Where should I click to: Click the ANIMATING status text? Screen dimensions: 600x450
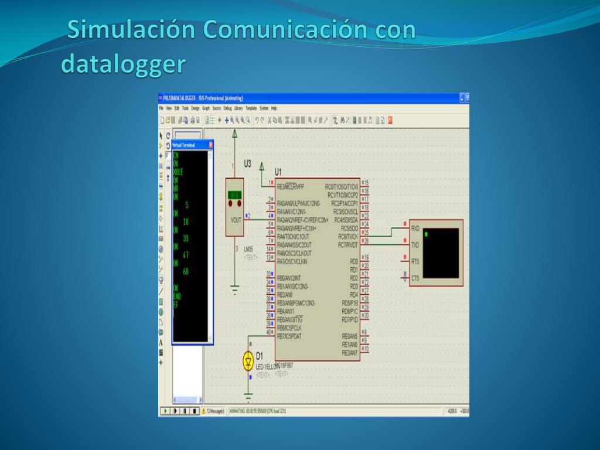[257, 411]
